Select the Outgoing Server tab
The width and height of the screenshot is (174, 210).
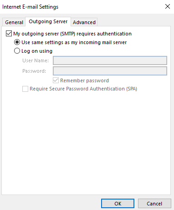pyautogui.click(x=48, y=21)
